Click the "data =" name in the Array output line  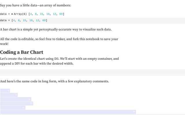pyautogui.click(x=5, y=14)
